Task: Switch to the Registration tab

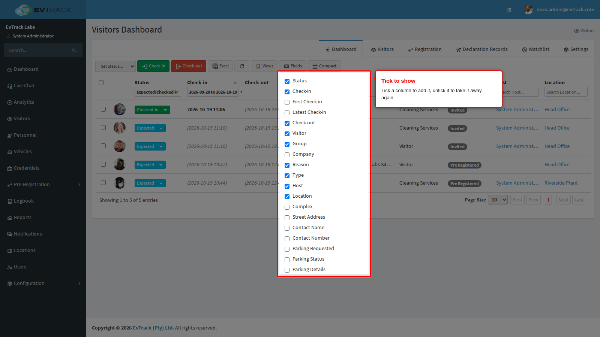Action: pyautogui.click(x=424, y=49)
